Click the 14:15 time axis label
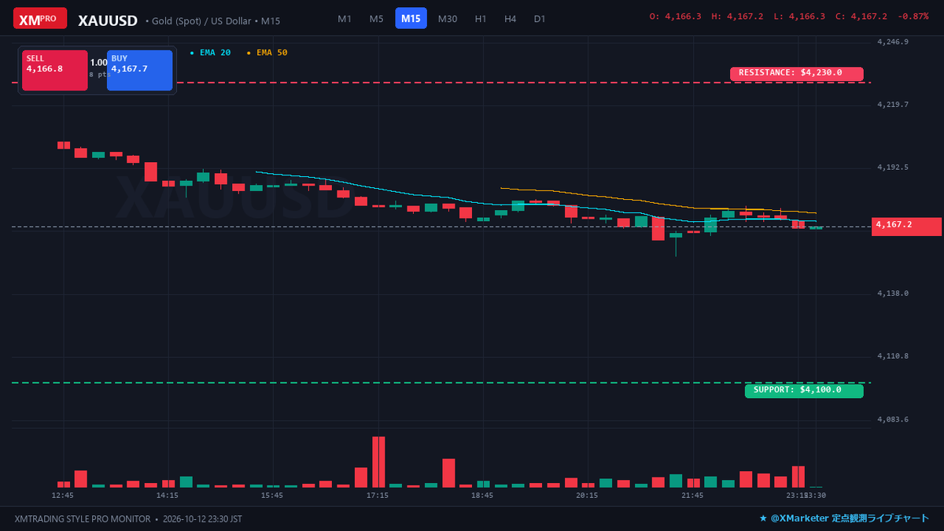 [x=168, y=496]
